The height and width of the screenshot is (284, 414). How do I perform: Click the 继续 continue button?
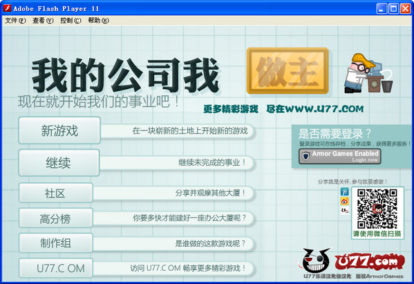59,162
